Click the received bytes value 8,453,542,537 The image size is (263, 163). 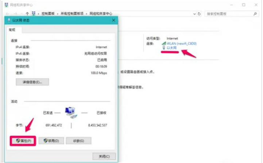(x=97, y=125)
